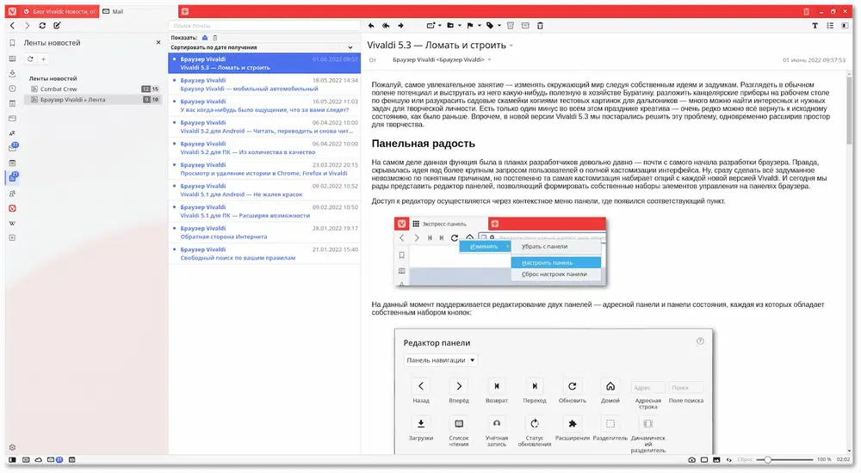Go back with the Back arrow
Viewport: 861px width, 473px height.
13,26
